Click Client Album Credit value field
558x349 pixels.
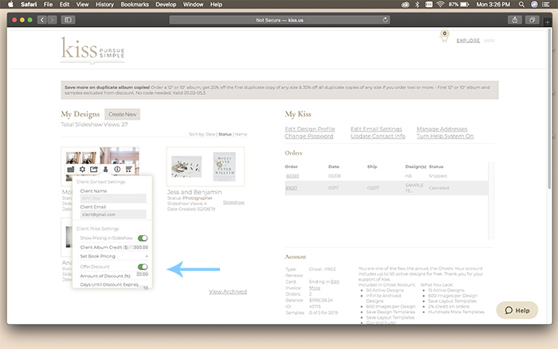coord(140,247)
